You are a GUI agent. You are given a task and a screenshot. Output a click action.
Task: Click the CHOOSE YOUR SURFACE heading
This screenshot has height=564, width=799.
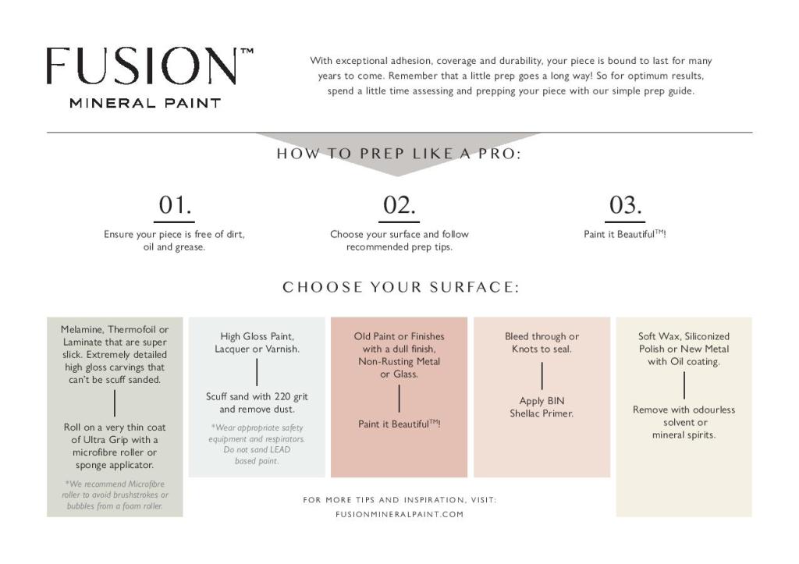[400, 287]
